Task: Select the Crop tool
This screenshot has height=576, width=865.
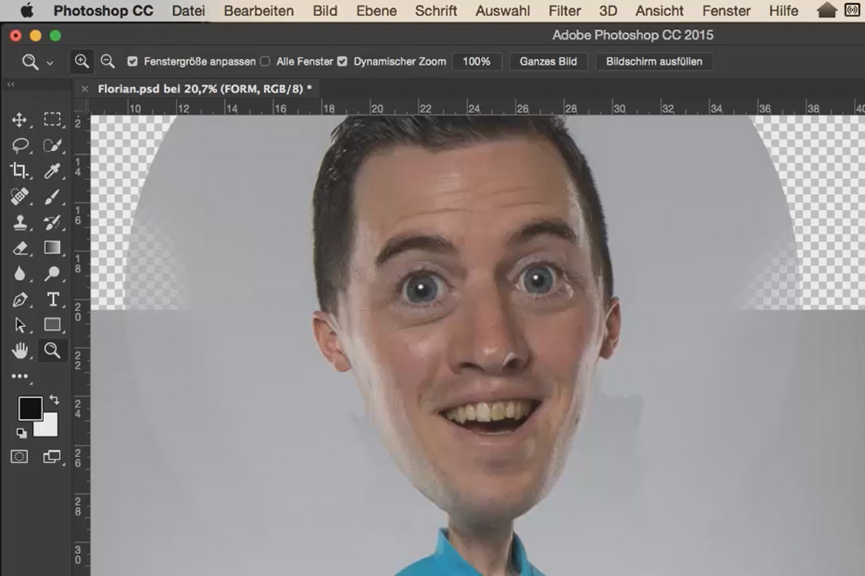Action: (19, 171)
